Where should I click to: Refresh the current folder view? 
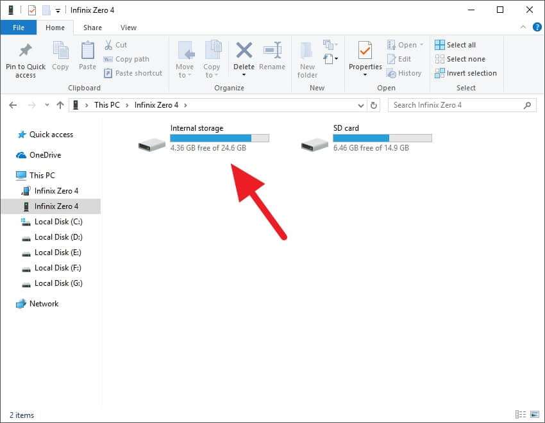click(x=374, y=105)
